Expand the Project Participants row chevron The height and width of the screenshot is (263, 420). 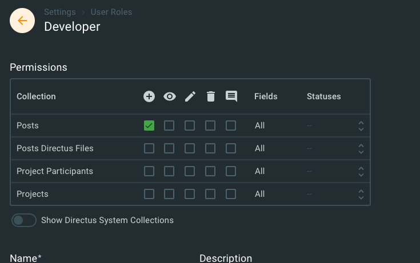361,172
